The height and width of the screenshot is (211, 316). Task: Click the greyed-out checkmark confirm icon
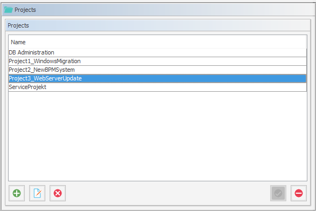(278, 193)
